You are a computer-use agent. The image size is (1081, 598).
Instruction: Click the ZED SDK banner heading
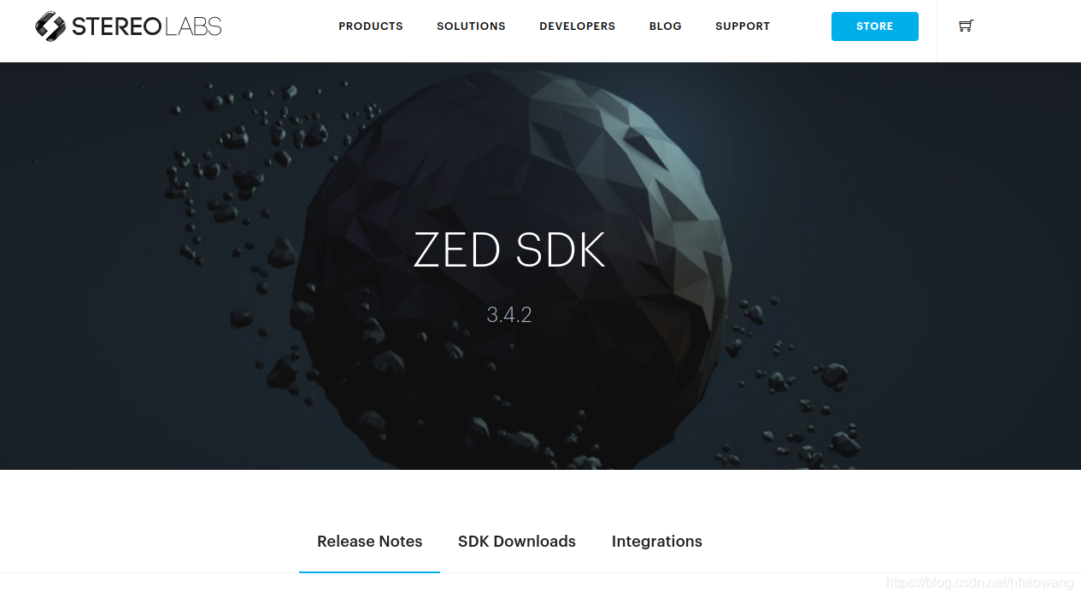click(x=509, y=251)
